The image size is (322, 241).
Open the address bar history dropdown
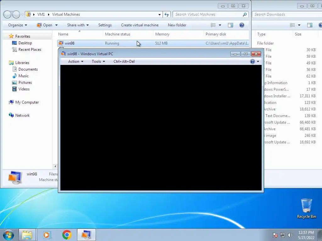[159, 14]
